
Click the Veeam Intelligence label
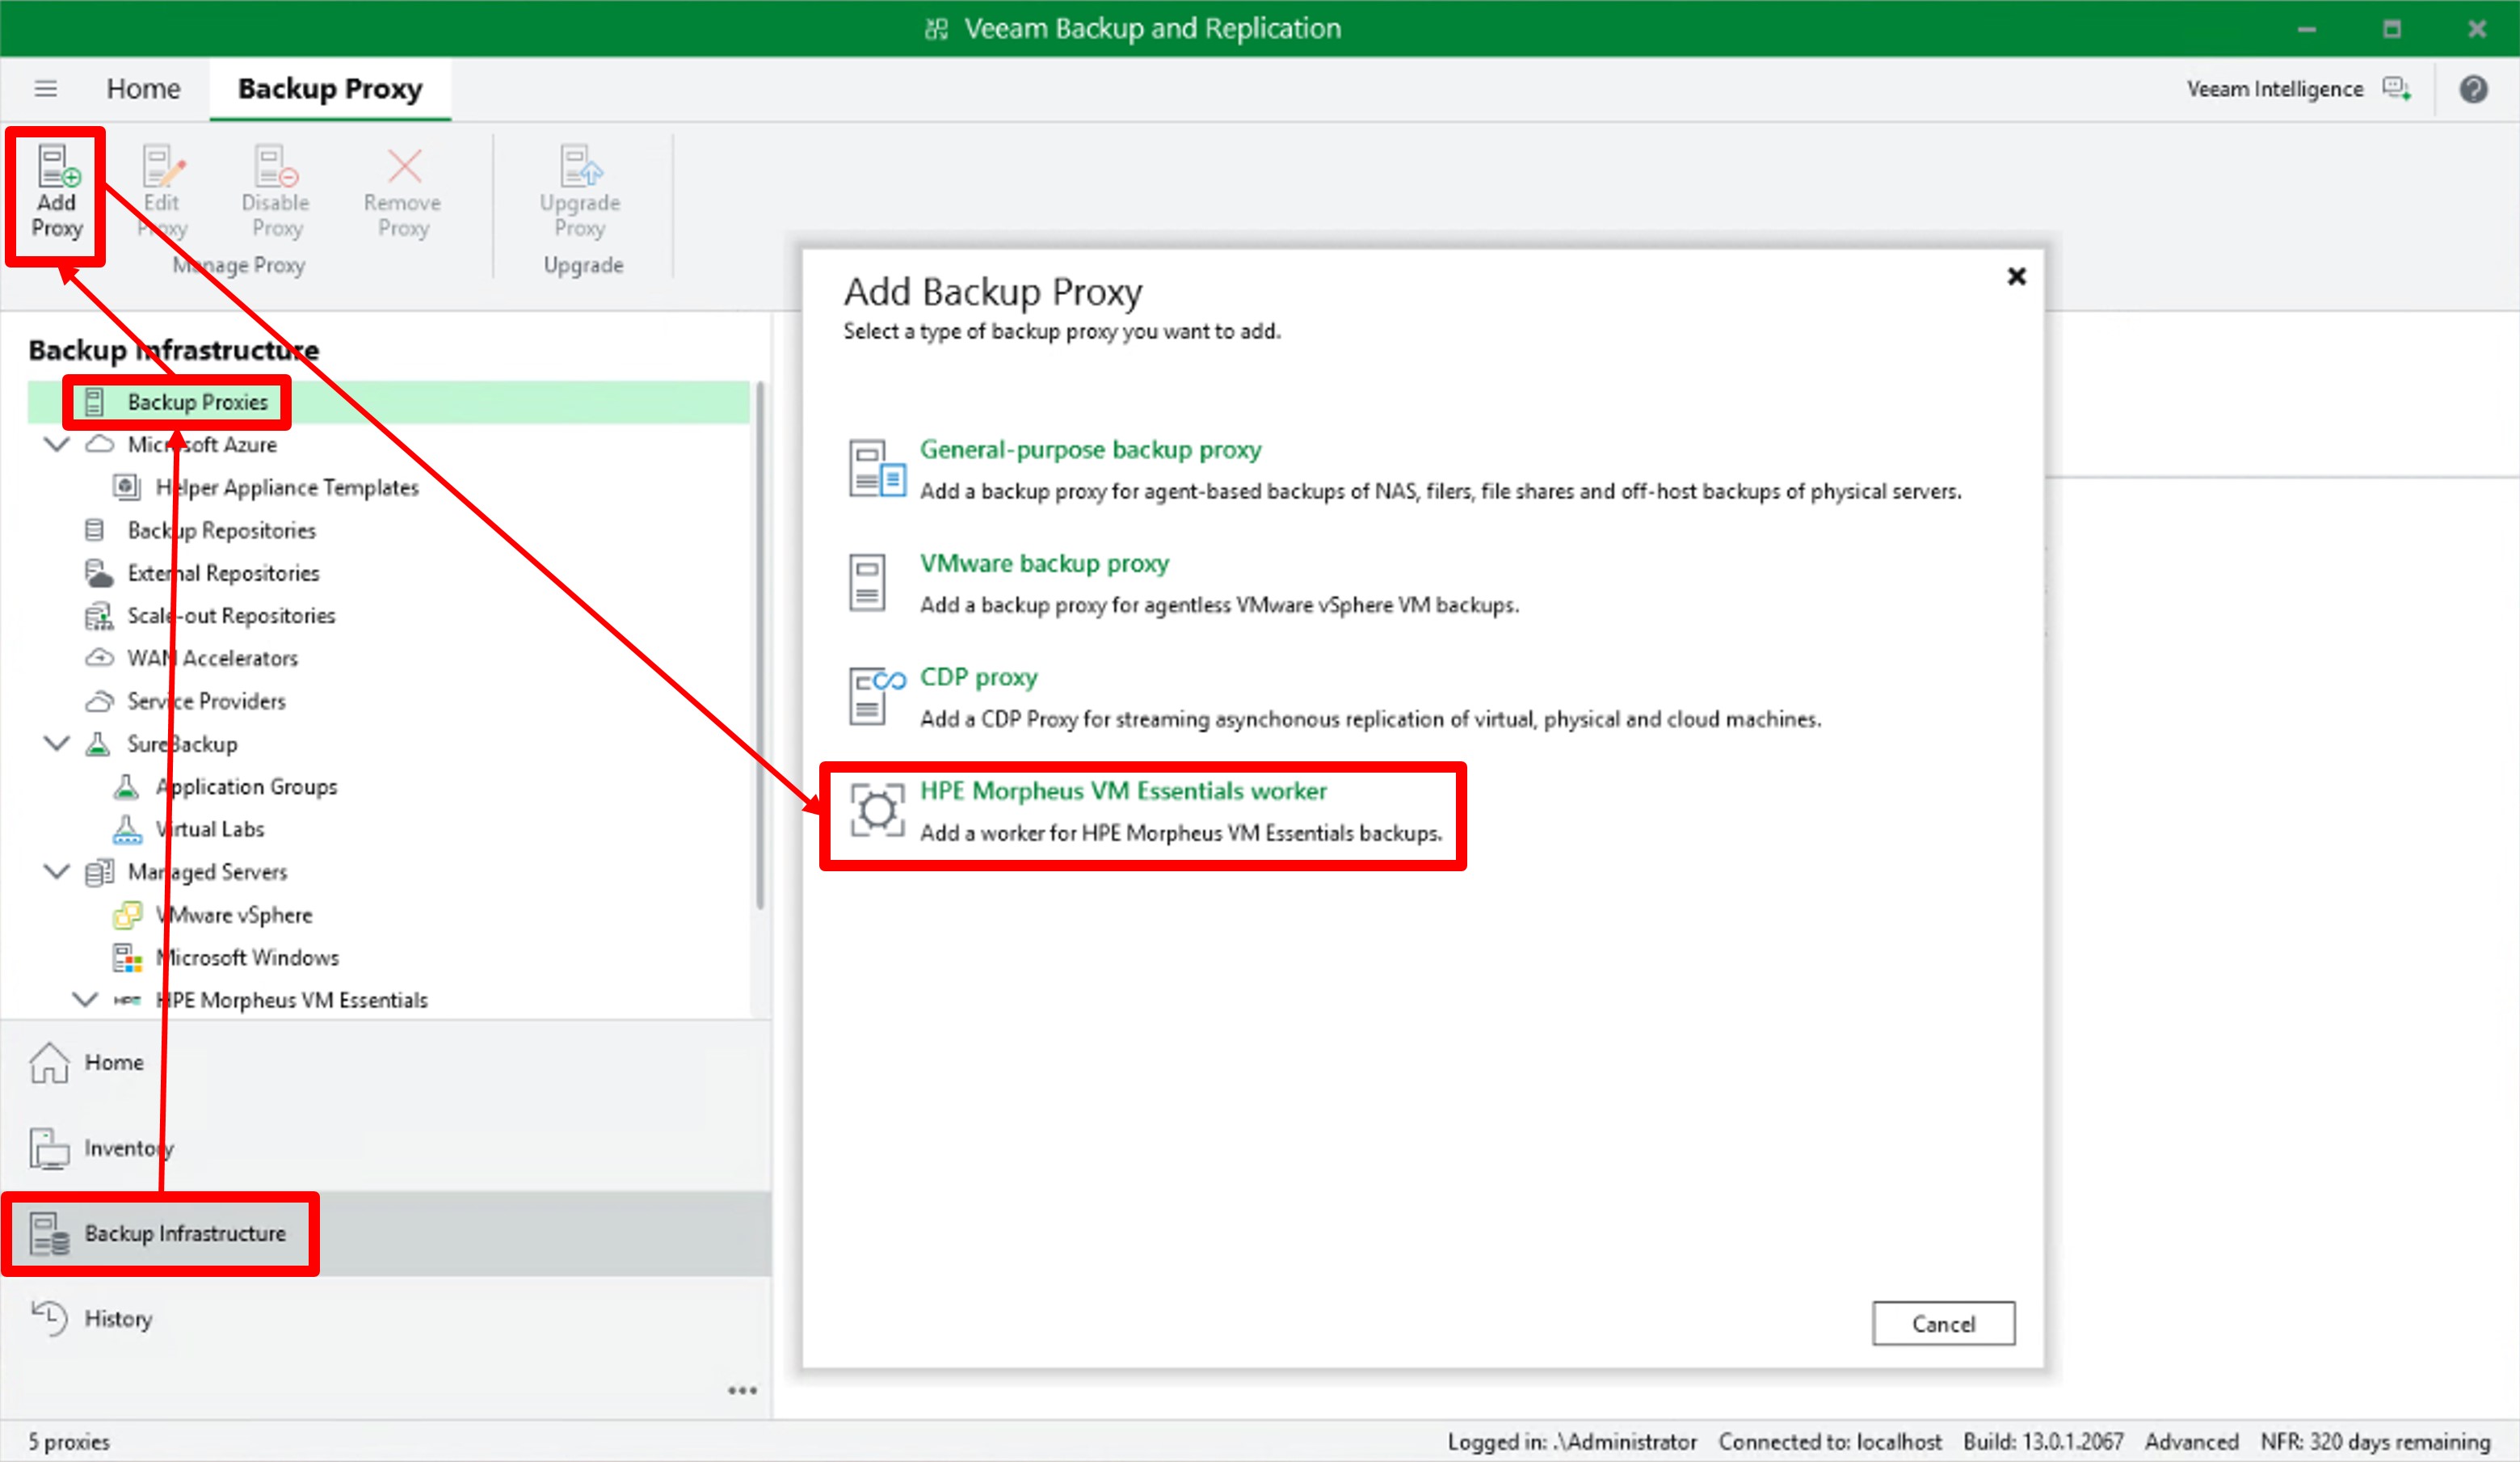click(x=2275, y=89)
